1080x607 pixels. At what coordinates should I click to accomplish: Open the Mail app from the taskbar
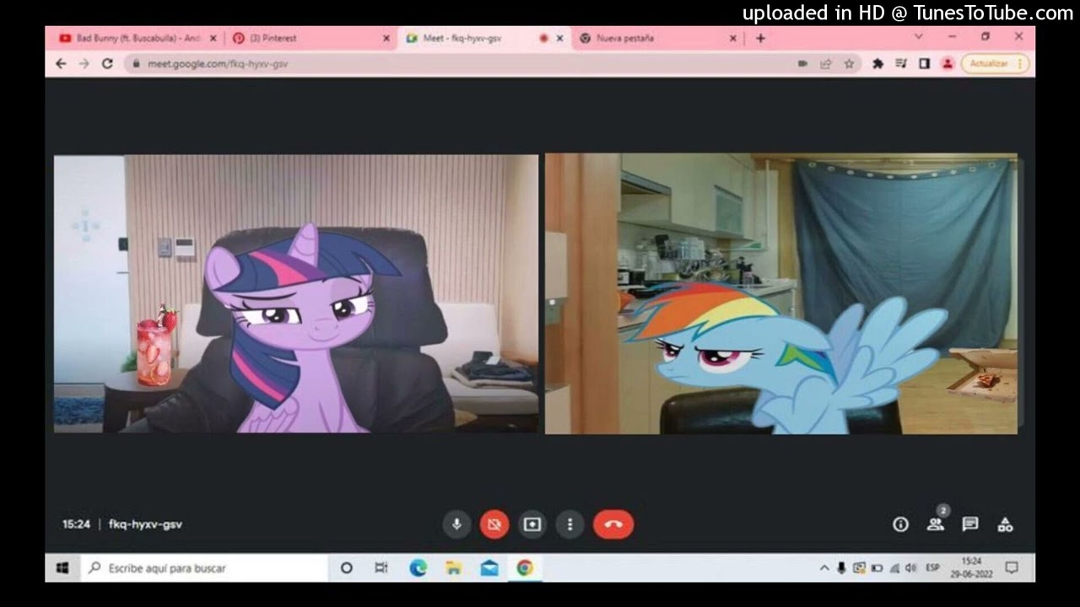[x=489, y=568]
